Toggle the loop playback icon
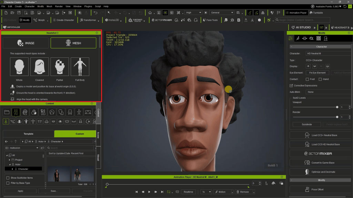This screenshot has width=353, height=198. tap(169, 192)
